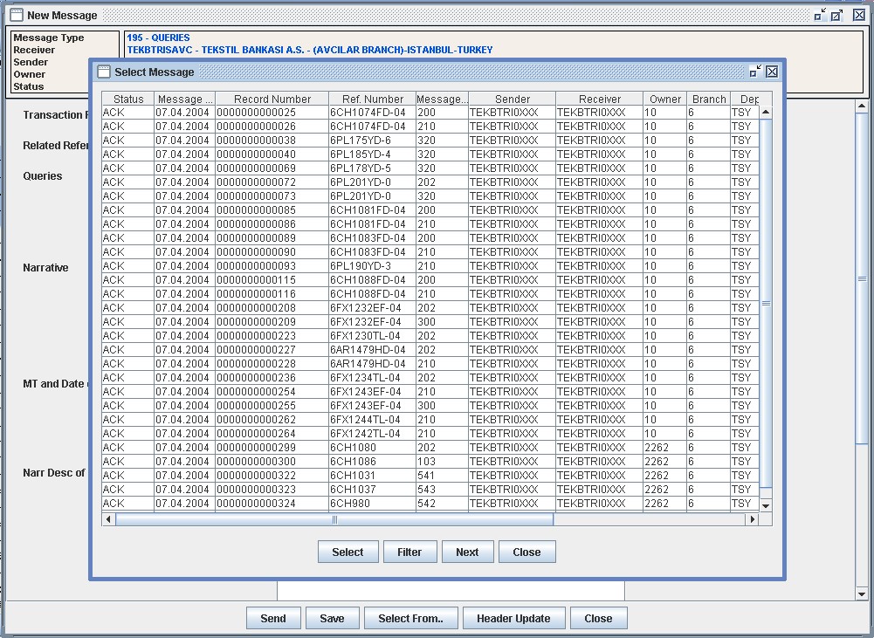Click the Queries field label
The image size is (874, 638).
(x=43, y=176)
